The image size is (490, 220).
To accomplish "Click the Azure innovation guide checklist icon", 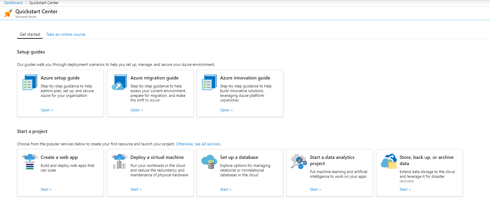I will tap(209, 82).
